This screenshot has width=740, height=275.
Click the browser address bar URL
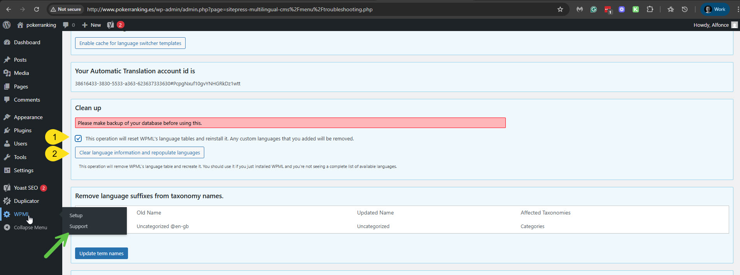(230, 9)
